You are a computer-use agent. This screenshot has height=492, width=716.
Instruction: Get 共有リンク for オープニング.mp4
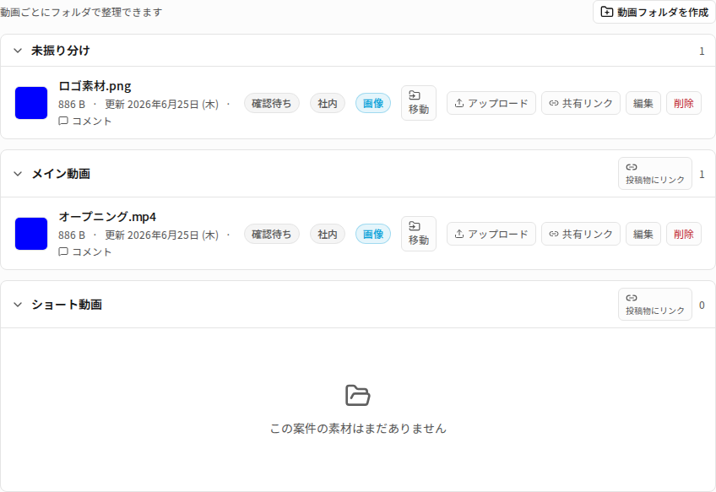[581, 234]
